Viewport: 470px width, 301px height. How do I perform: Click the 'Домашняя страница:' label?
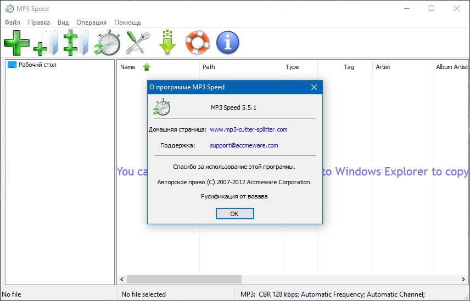coord(177,129)
